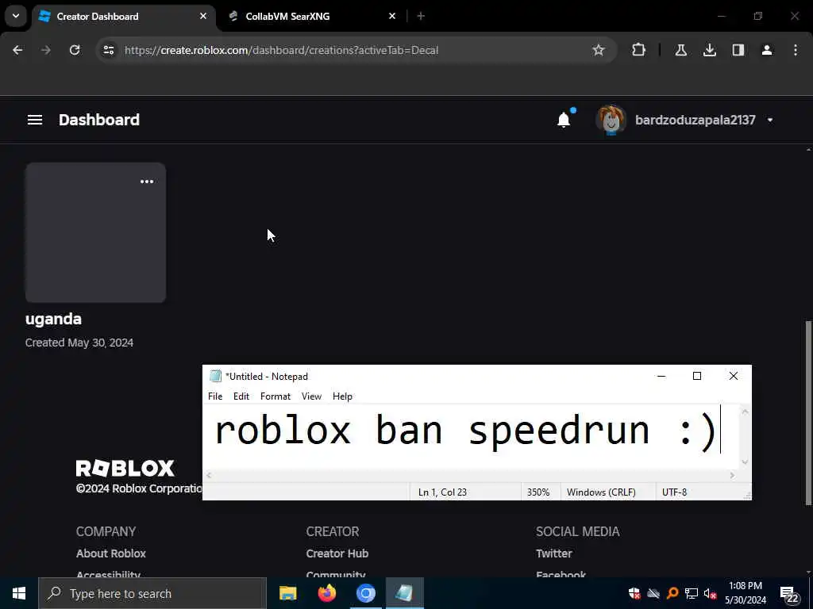Open the three-dot menu on uganda decal
Viewport: 813px width, 609px height.
(147, 182)
